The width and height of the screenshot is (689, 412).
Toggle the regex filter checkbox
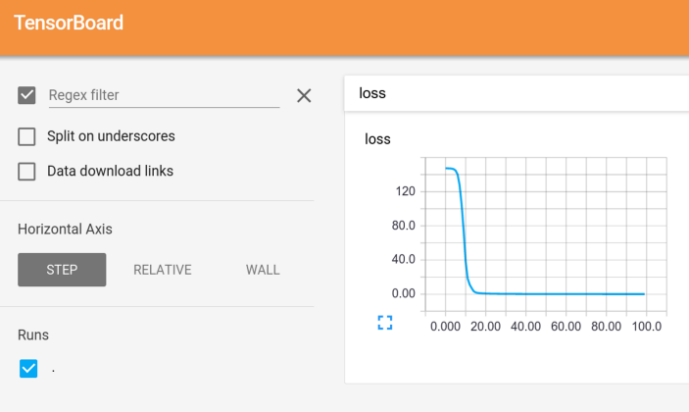[x=26, y=95]
